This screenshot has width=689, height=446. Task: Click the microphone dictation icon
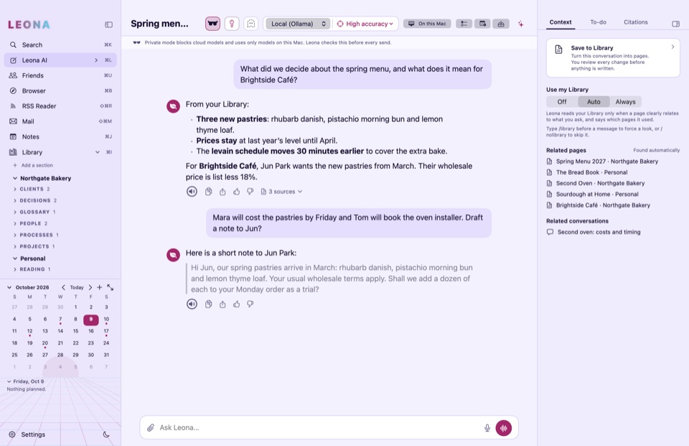coord(487,427)
